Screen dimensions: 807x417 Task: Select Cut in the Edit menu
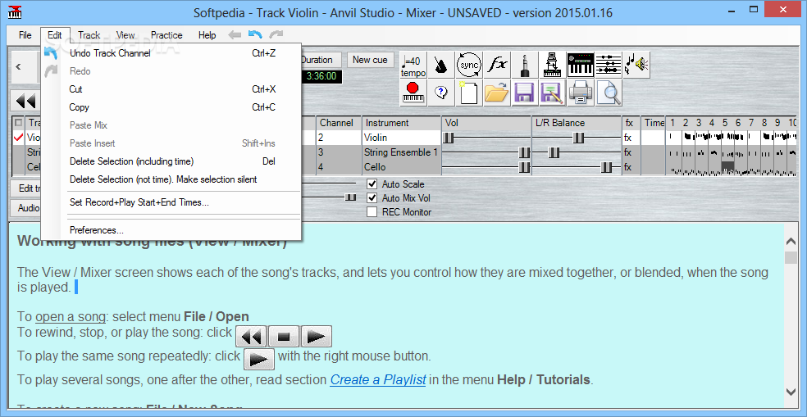click(x=171, y=89)
